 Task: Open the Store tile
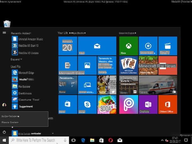(68, 104)
